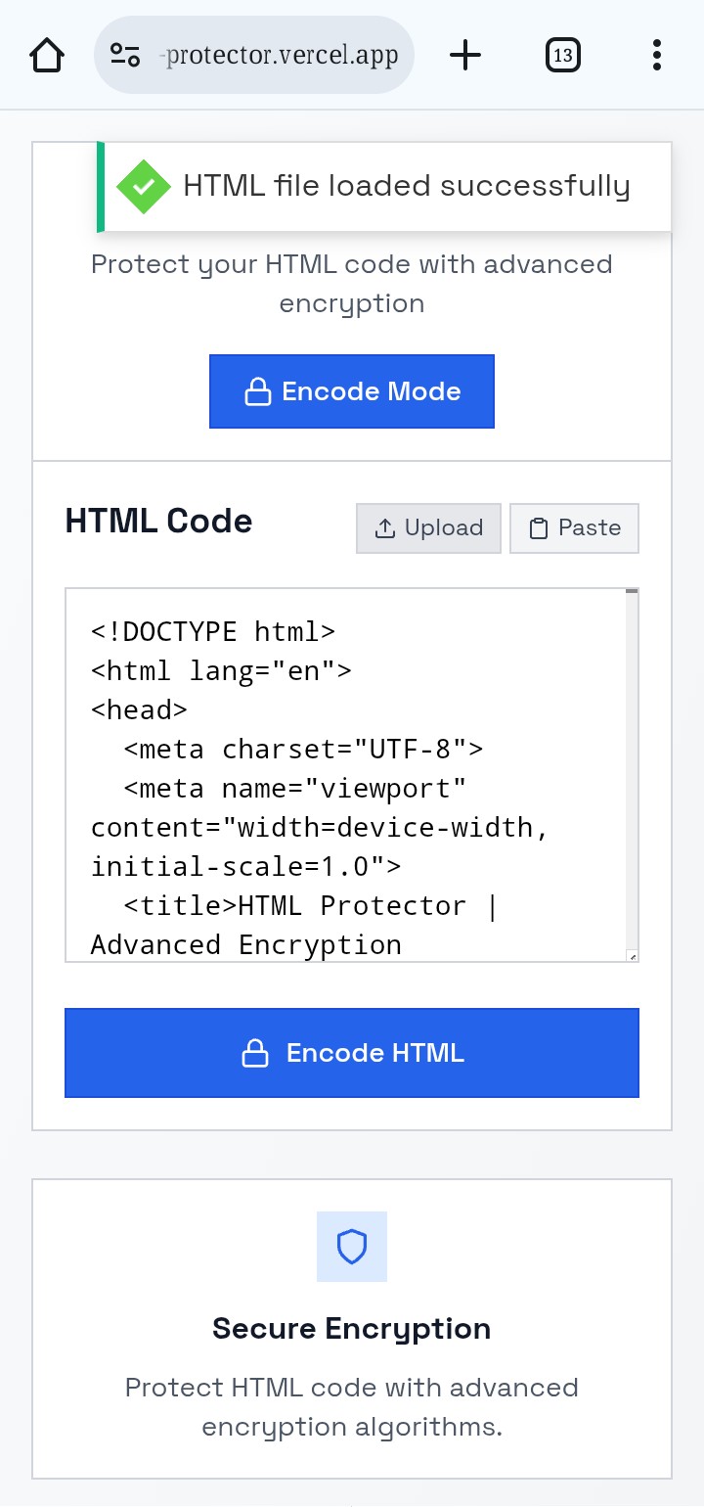Click the shield icon above Secure Encryption
Screen dimensions: 704x1507
pos(352,1246)
